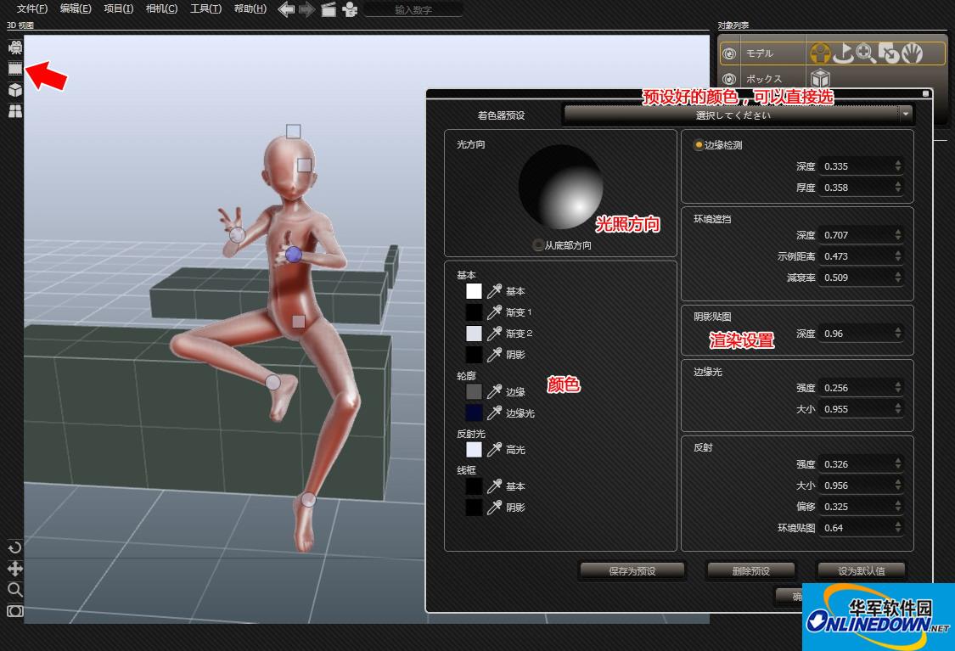Viewport: 955px width, 651px height.
Task: Click the 保存为预设 button
Action: point(632,571)
